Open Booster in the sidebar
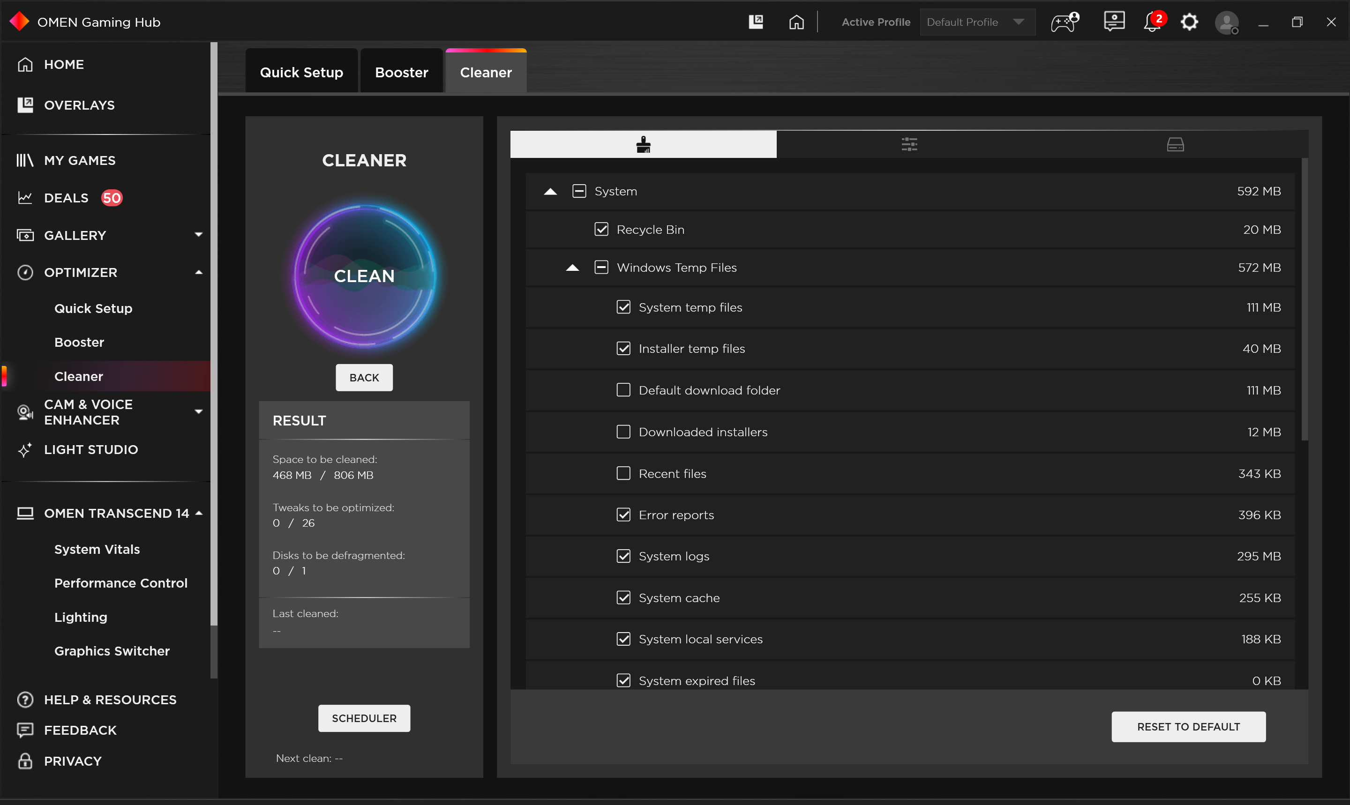Image resolution: width=1350 pixels, height=805 pixels. pyautogui.click(x=79, y=342)
